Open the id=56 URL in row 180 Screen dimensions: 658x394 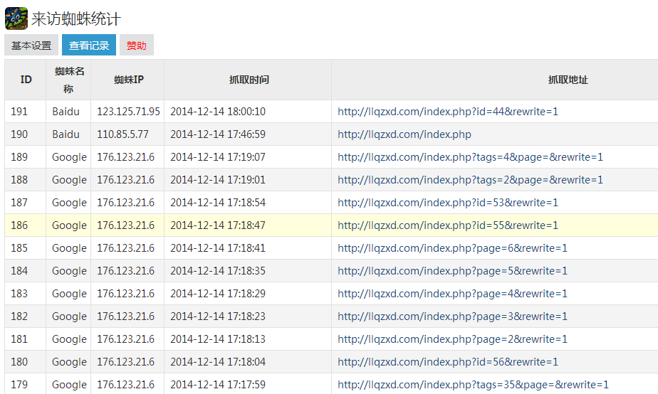448,362
